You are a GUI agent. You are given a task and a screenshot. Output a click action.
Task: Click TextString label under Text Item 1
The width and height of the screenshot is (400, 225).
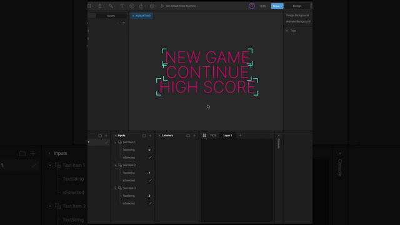click(x=129, y=150)
